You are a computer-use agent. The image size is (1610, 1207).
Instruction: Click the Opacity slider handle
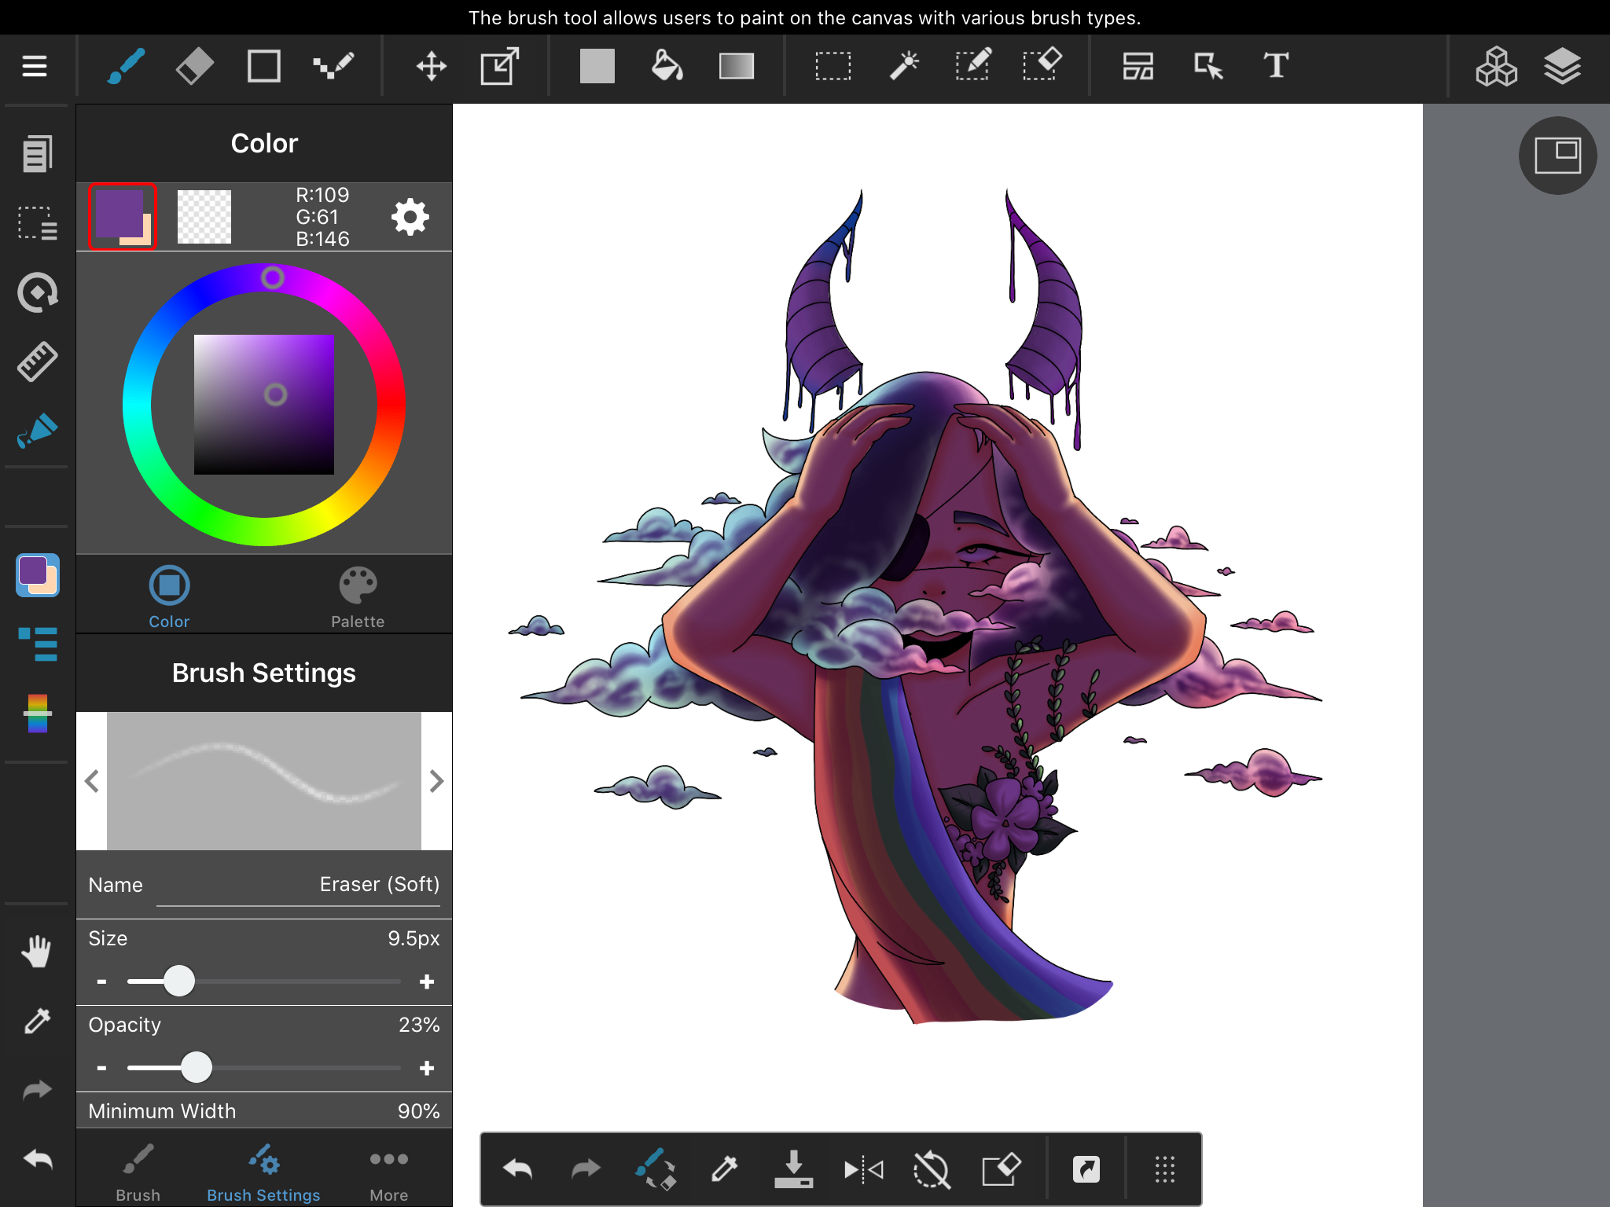coord(197,1068)
